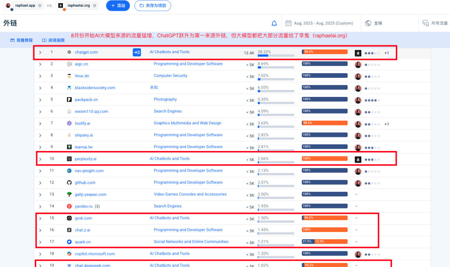This screenshot has width=450, height=267.
Task: Open the copilot.microsoft.com domain link
Action: [95, 254]
